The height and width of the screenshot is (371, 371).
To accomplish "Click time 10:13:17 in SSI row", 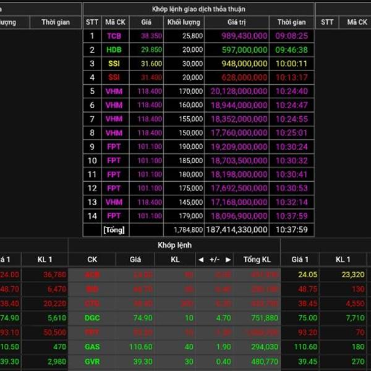I will (291, 77).
